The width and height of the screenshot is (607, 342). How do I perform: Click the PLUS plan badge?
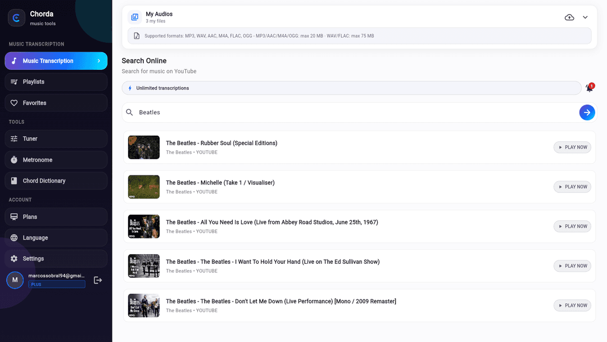tap(57, 284)
